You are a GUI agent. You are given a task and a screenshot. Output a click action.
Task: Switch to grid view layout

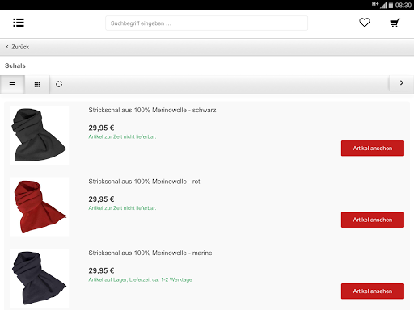[37, 85]
